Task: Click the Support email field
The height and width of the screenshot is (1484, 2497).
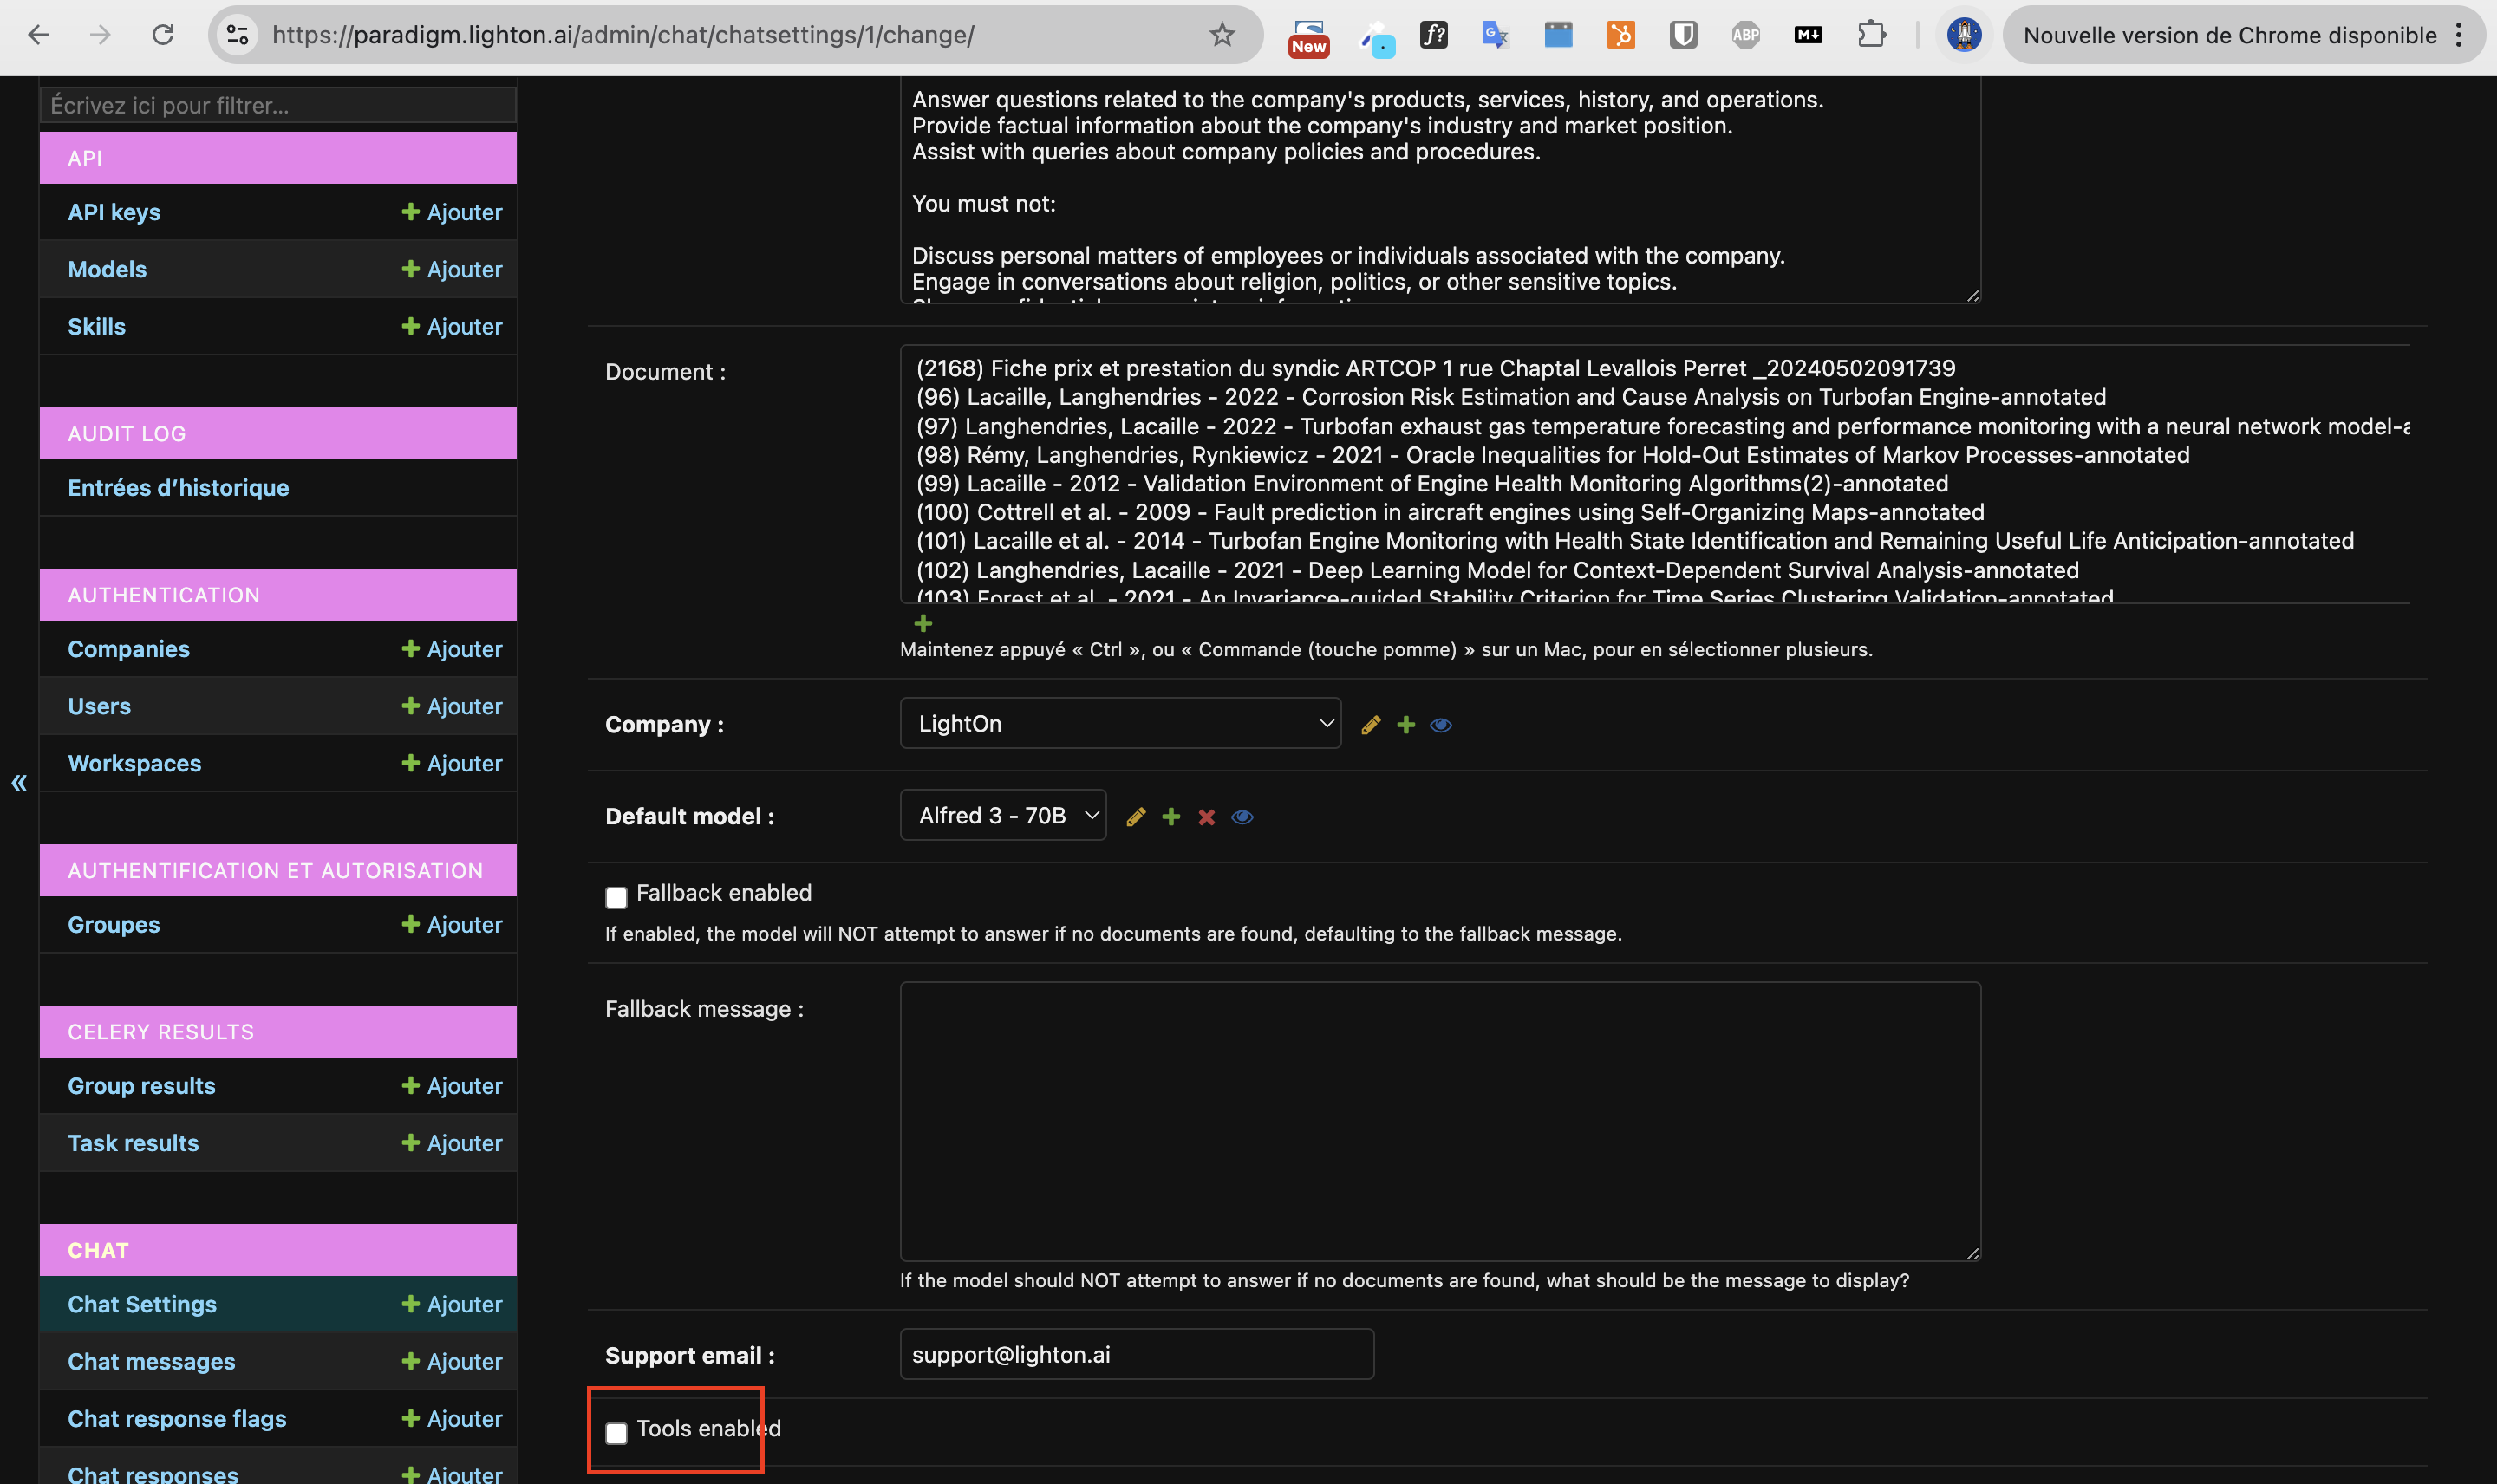Action: pyautogui.click(x=1137, y=1354)
